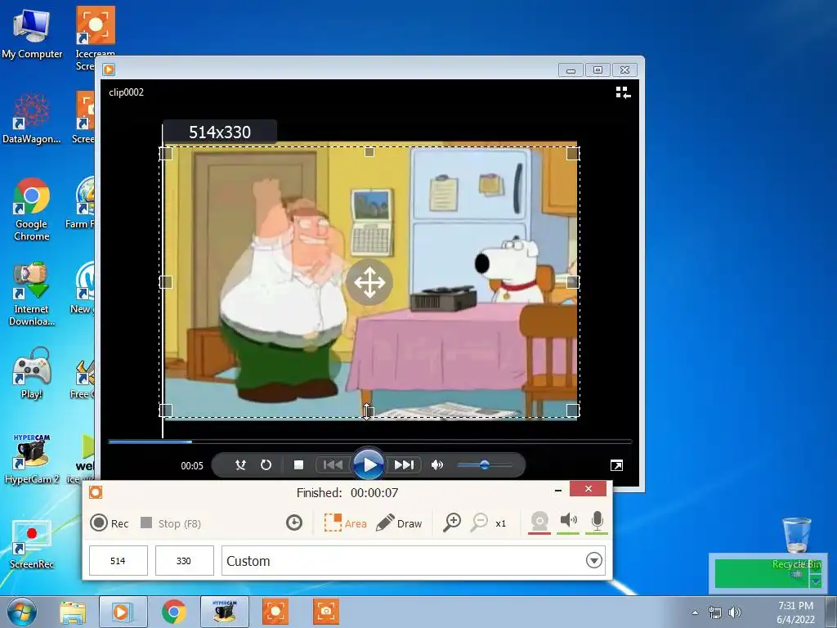Expand the Custom size dropdown arrow
The image size is (837, 628).
tap(593, 561)
